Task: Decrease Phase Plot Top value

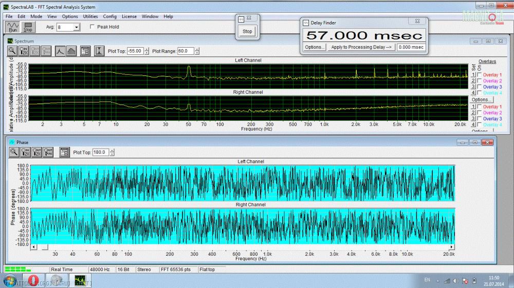Action: (x=112, y=154)
